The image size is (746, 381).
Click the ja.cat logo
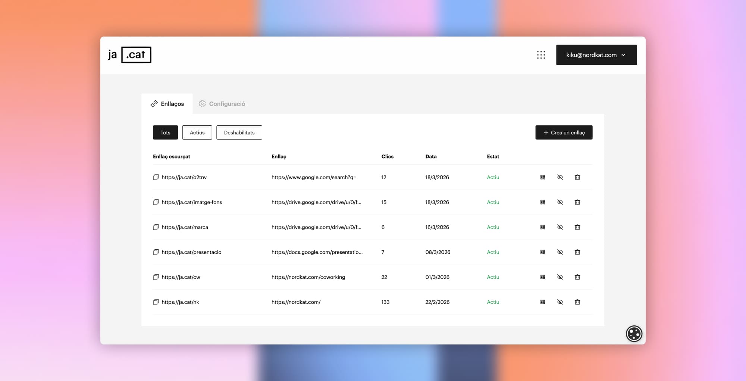129,55
